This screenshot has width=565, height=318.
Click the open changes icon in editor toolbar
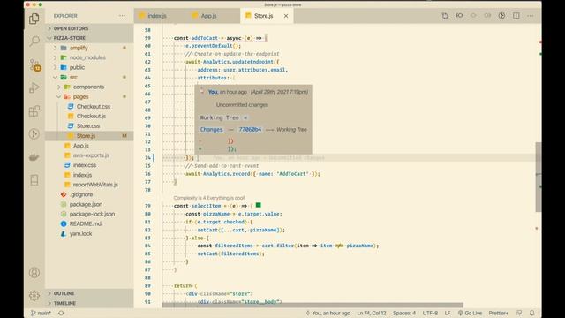pyautogui.click(x=445, y=16)
